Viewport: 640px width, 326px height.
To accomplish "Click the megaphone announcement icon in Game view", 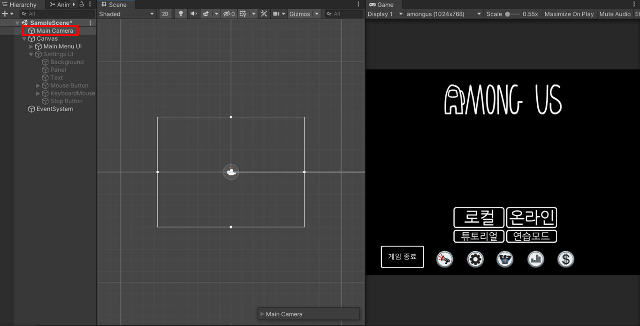I will [x=445, y=259].
